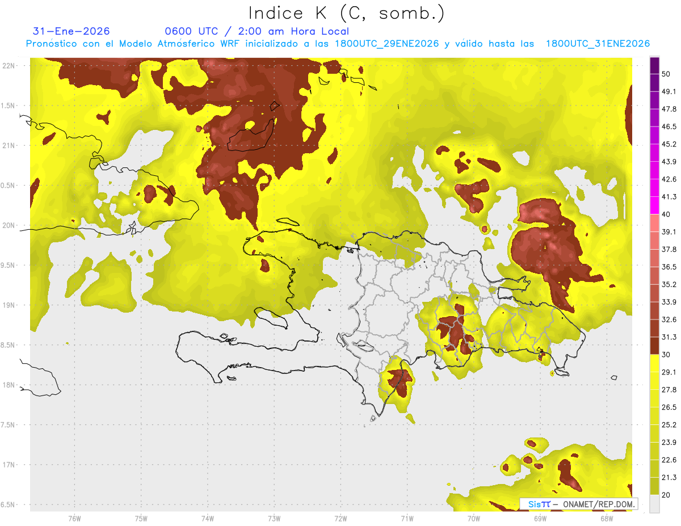Image resolution: width=681 pixels, height=526 pixels.
Task: Click the '74W' longitude label
Action: (x=208, y=518)
